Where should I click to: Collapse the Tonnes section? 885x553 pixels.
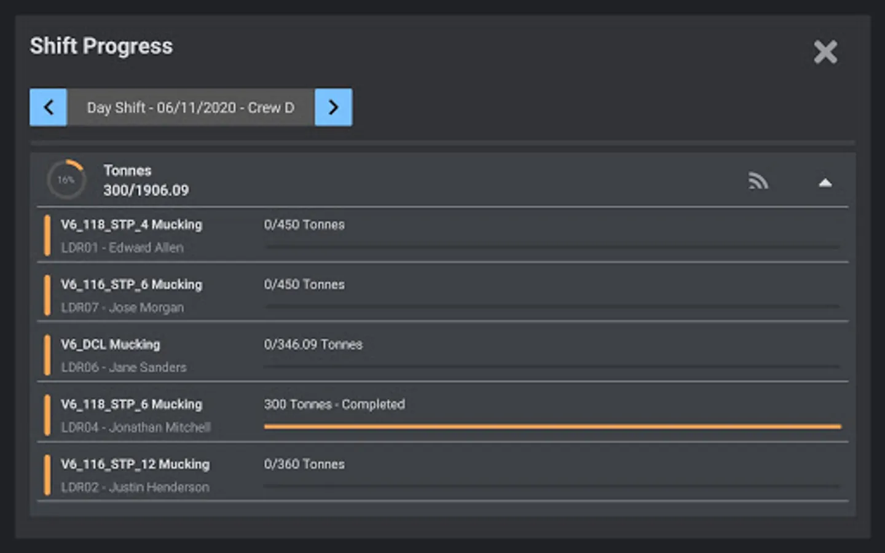point(825,182)
